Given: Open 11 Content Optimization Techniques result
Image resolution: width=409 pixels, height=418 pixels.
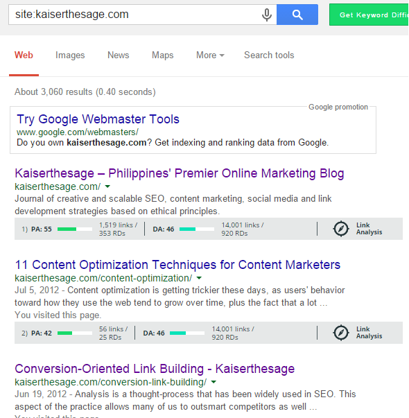Looking at the screenshot, I should pos(177,265).
